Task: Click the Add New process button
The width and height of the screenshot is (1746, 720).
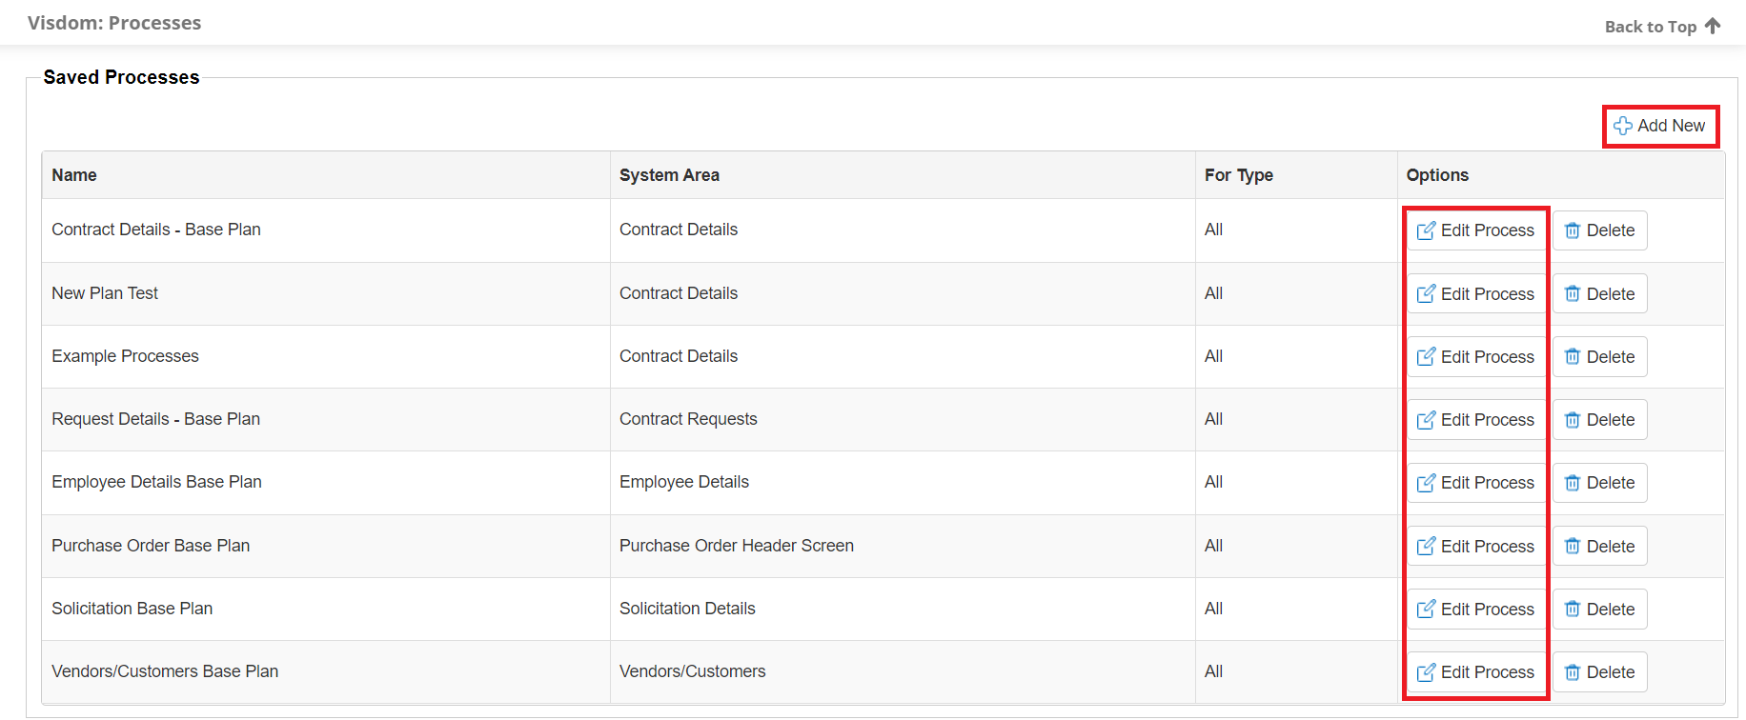Action: click(x=1660, y=126)
